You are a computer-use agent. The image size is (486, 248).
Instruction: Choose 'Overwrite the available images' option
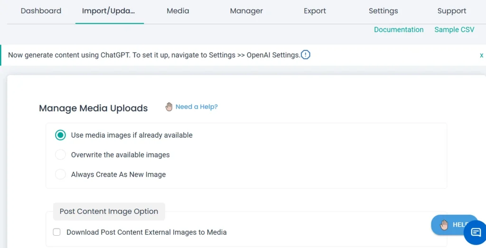tap(60, 155)
